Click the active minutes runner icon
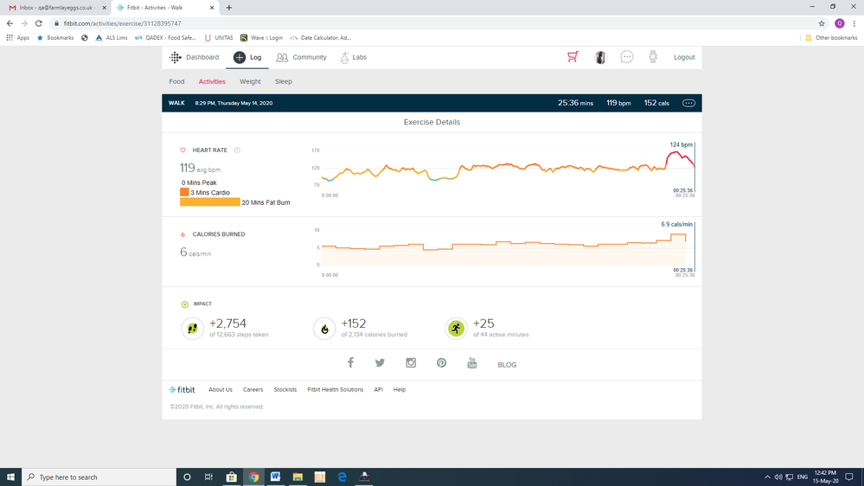 (457, 329)
